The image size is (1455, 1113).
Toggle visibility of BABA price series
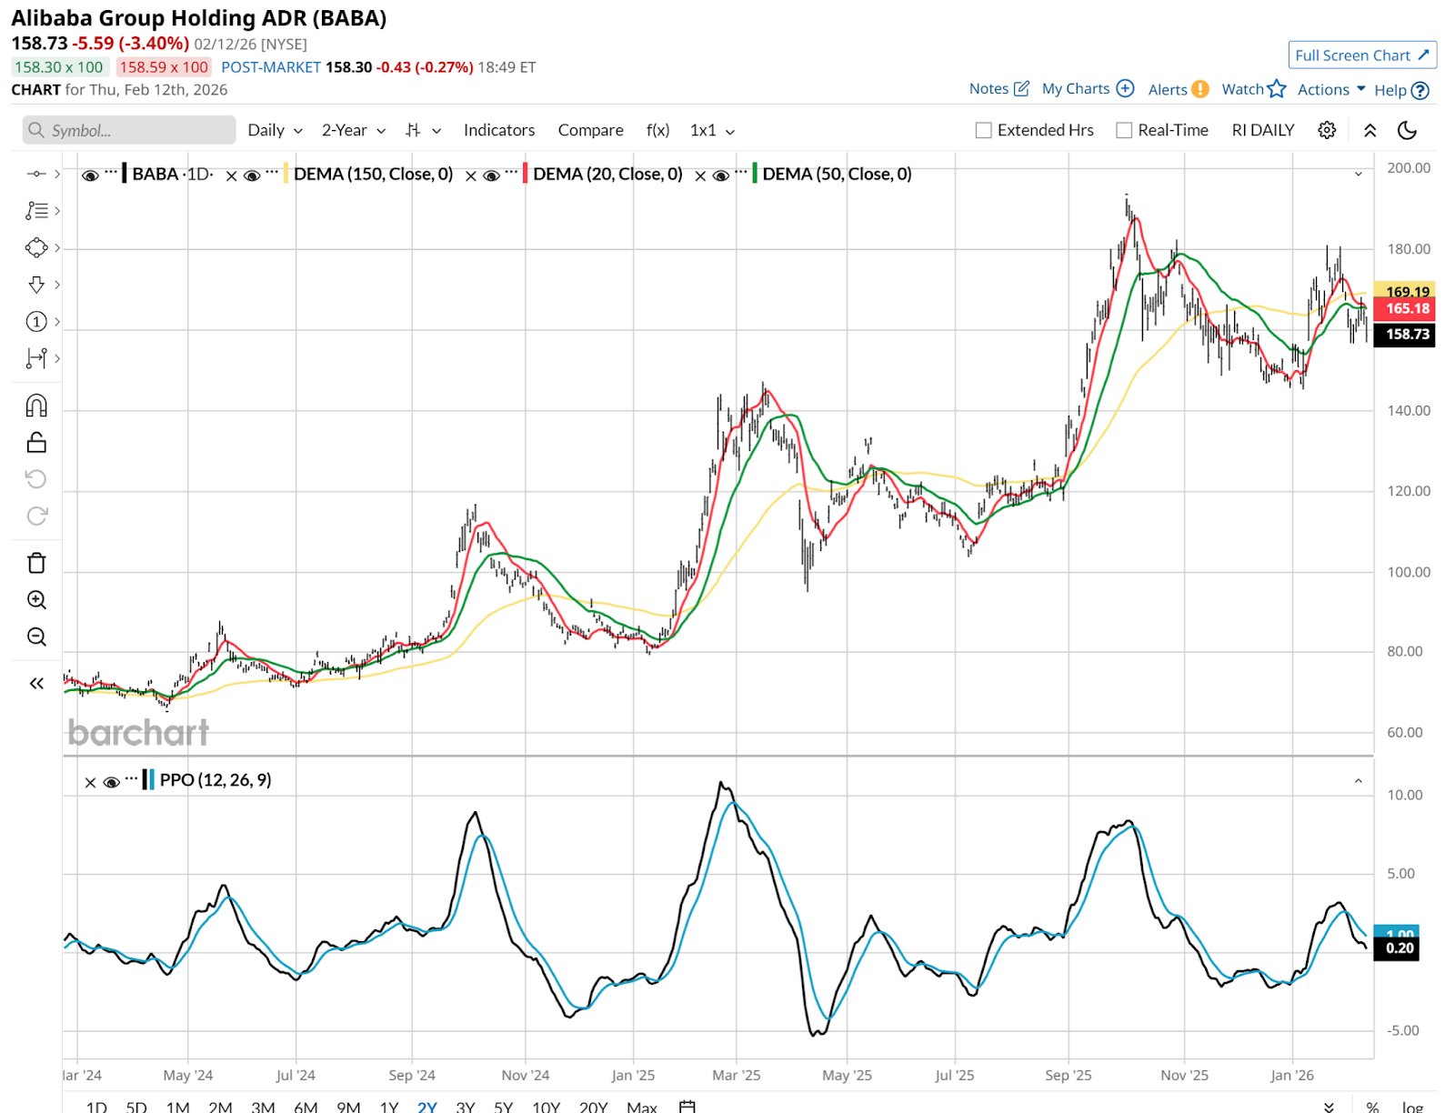tap(90, 175)
